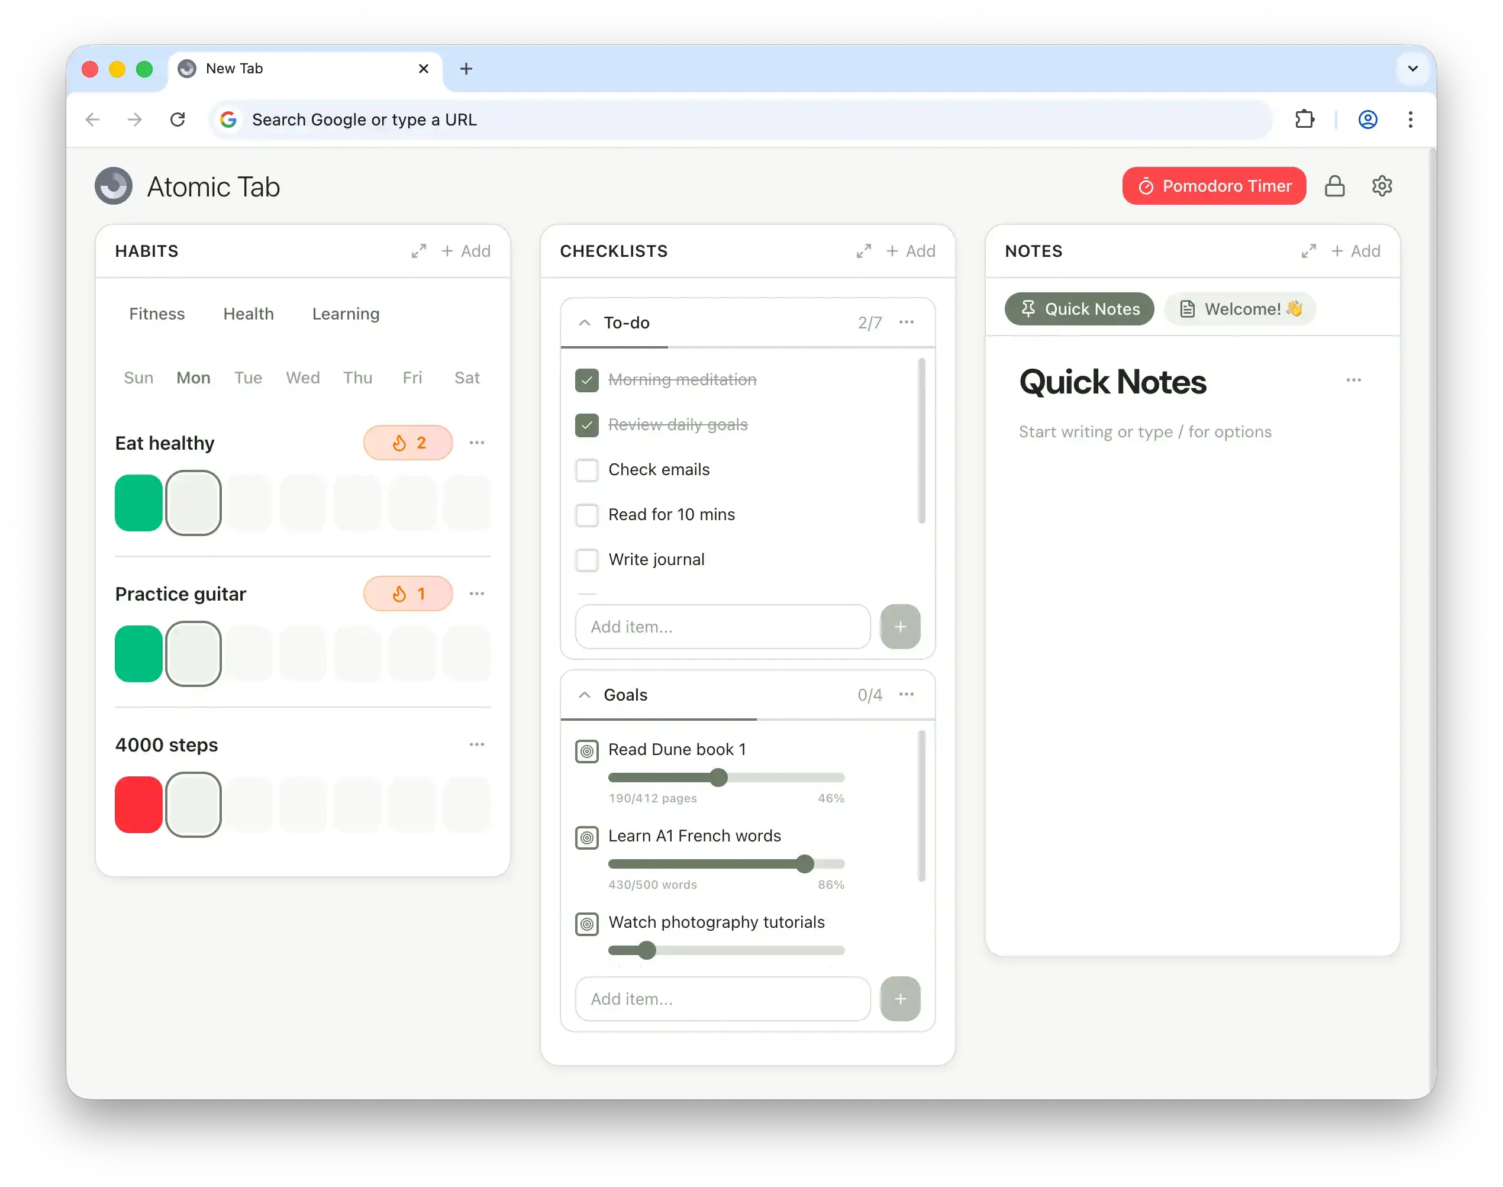The height and width of the screenshot is (1187, 1503).
Task: Open the Welcome note tab
Action: tap(1240, 308)
